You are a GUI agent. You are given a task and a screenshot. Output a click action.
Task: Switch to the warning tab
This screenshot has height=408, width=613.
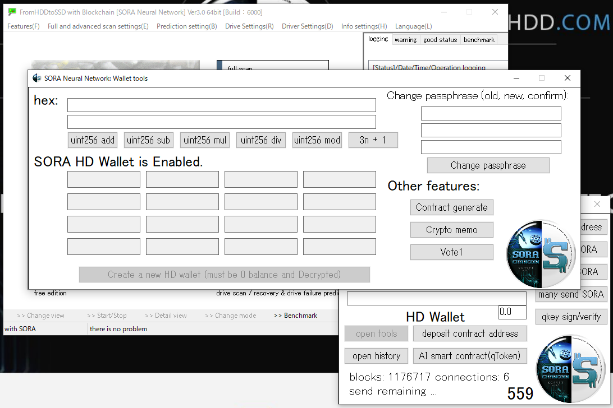pyautogui.click(x=406, y=40)
